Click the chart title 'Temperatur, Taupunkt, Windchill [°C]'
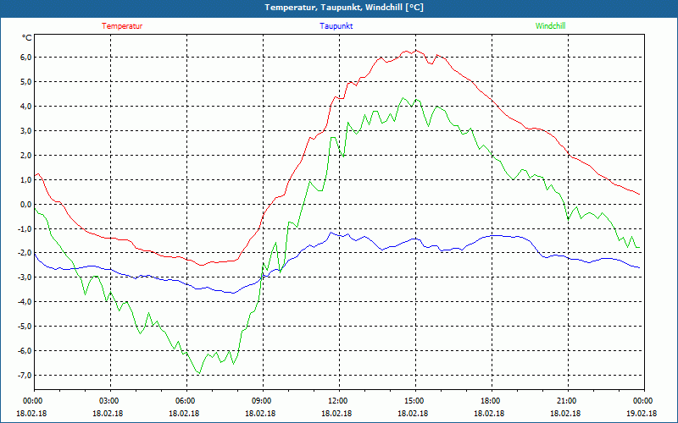Screen dimensions: 678x423 click(x=344, y=8)
